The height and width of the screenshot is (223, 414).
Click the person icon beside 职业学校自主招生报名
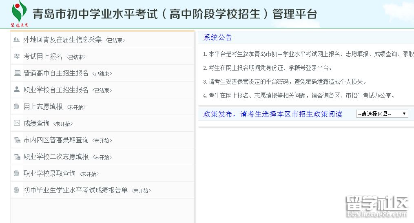coord(17,90)
